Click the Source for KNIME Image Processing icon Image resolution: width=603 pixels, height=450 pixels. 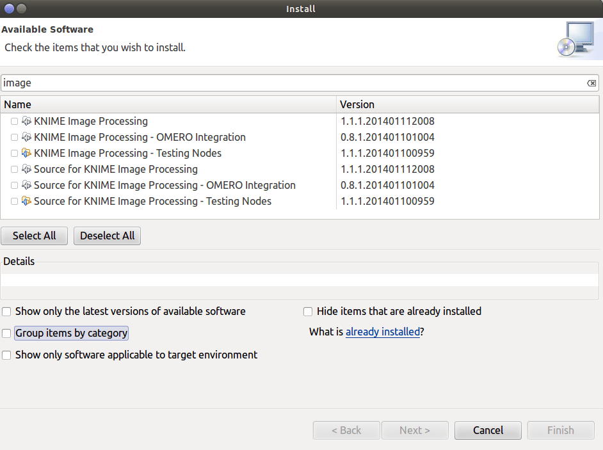pos(26,168)
